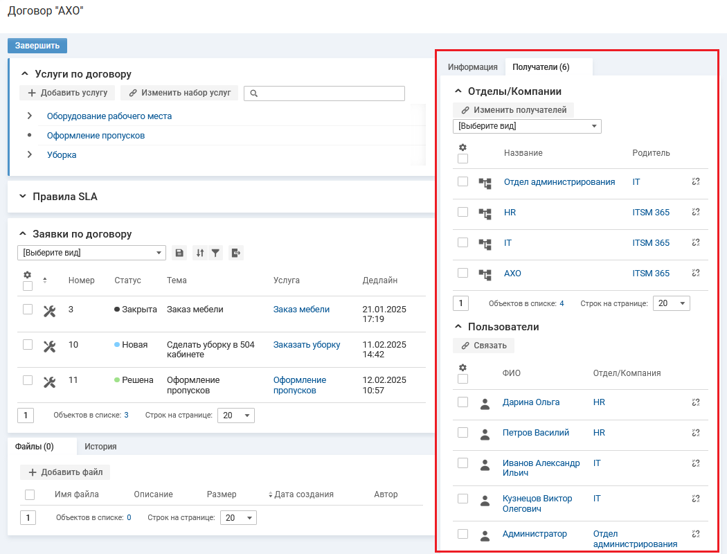Open the История tab
727x554 pixels.
click(100, 447)
